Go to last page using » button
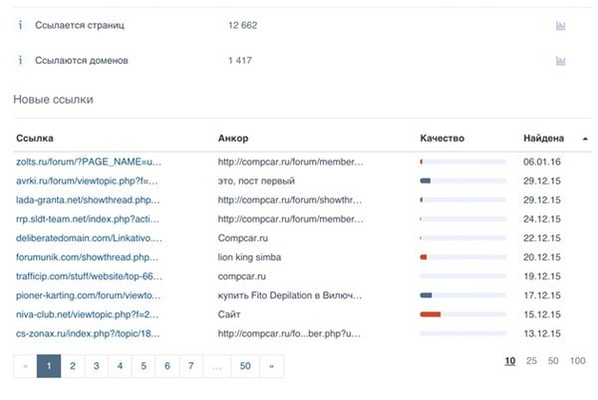The height and width of the screenshot is (400, 598). click(x=271, y=366)
